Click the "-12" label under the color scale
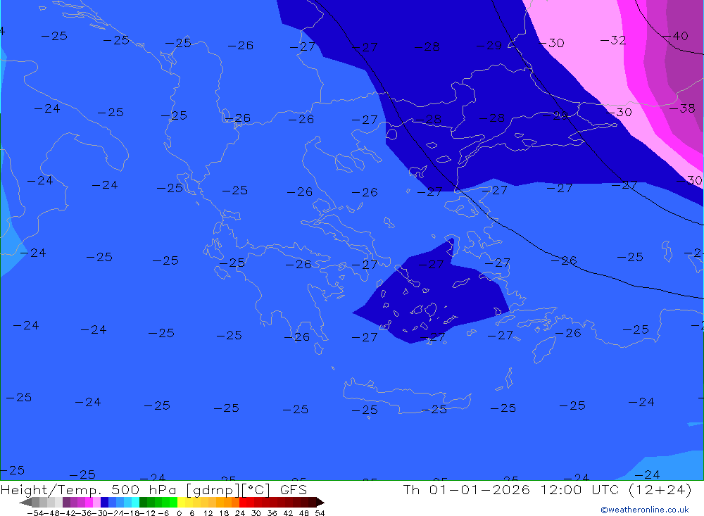Viewport: 704px width, 516px height. coord(147,513)
